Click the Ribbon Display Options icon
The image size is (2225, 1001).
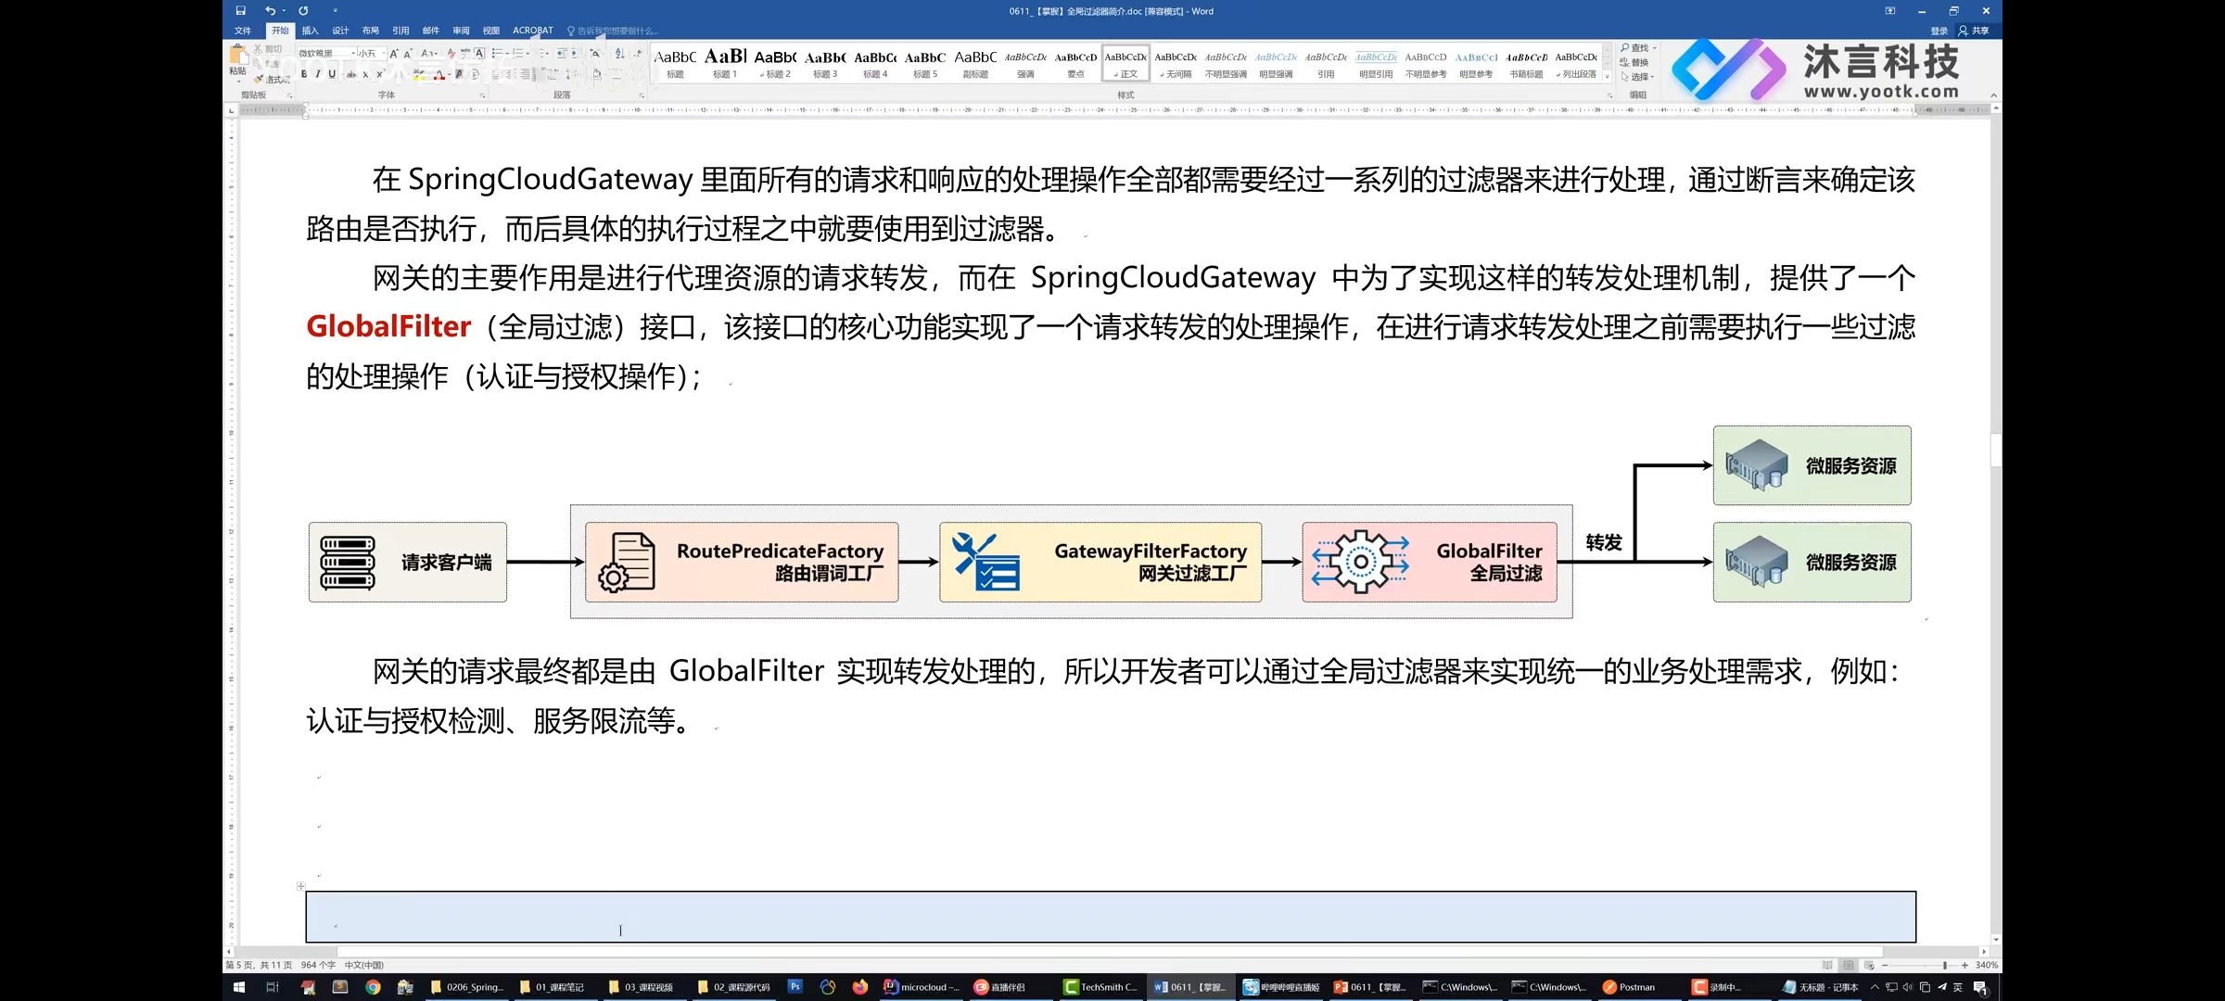click(1889, 11)
